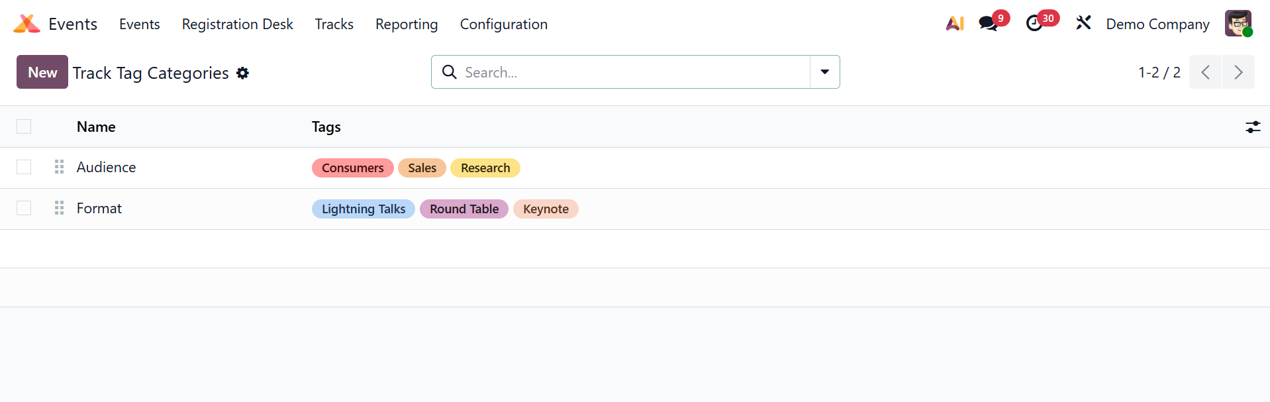Expand the search options dropdown arrow
1270x402 pixels.
click(x=824, y=72)
